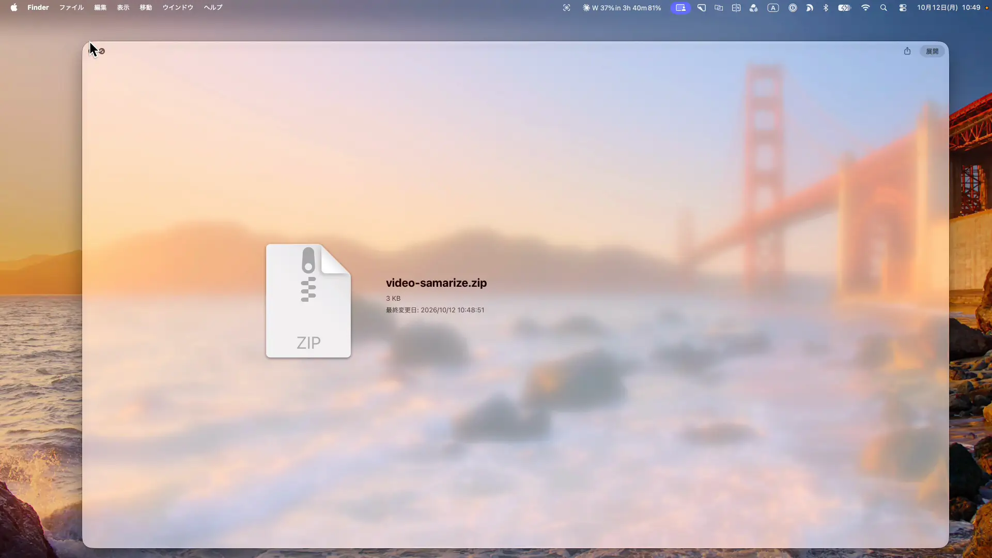Open the ウインドウ menu
Viewport: 992px width, 558px height.
coord(178,8)
